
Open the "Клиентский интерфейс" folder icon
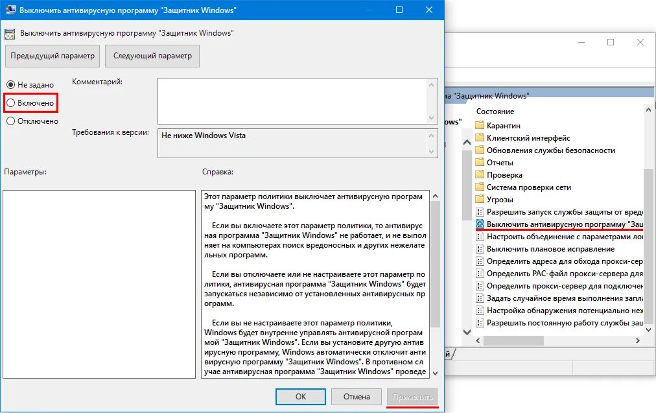(480, 137)
